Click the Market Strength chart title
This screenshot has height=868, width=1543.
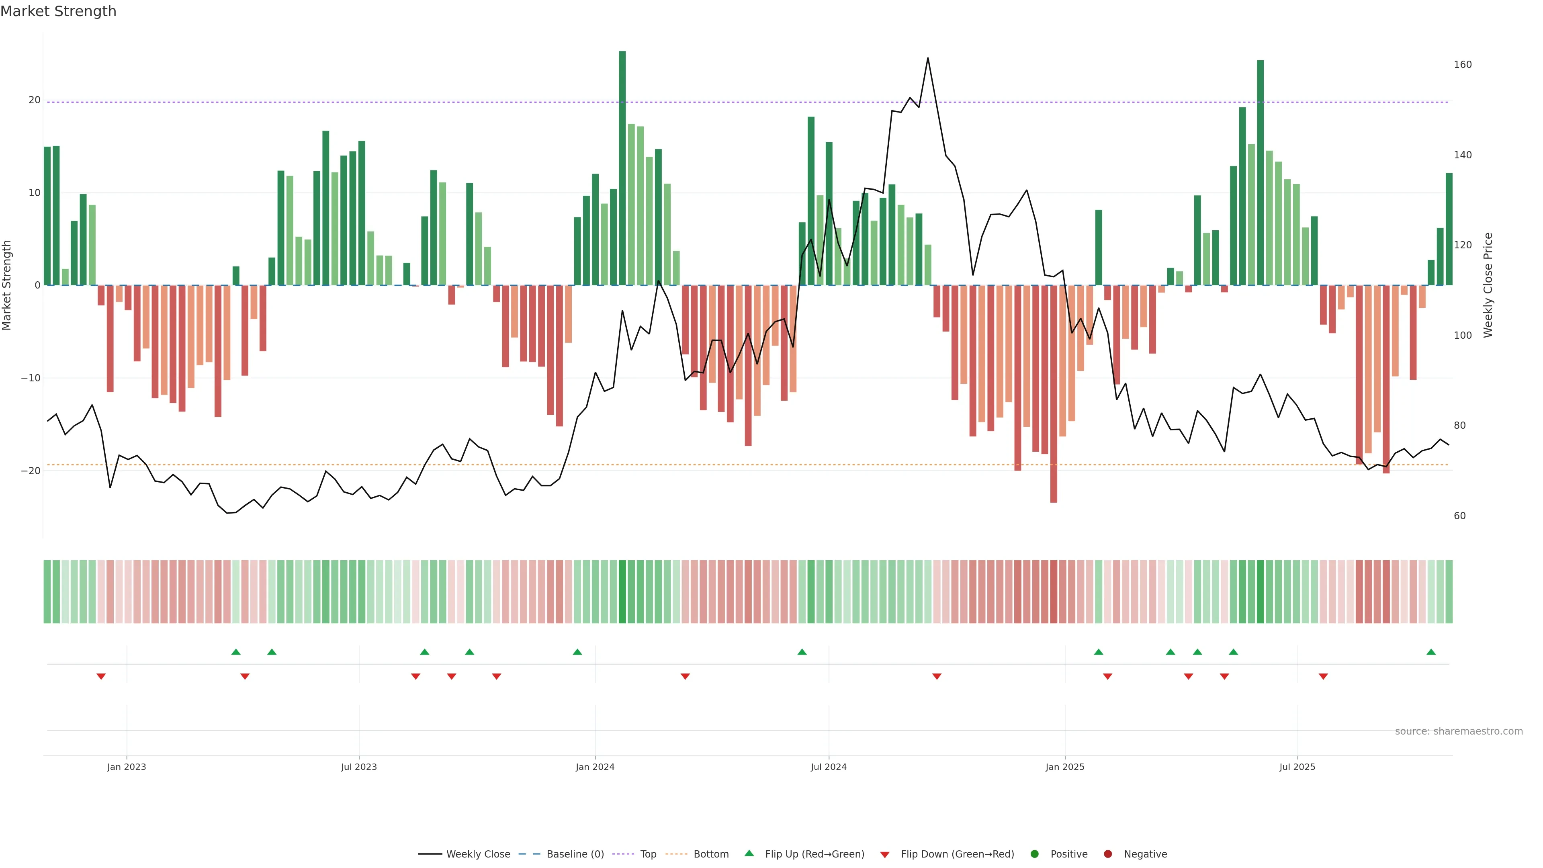point(58,11)
